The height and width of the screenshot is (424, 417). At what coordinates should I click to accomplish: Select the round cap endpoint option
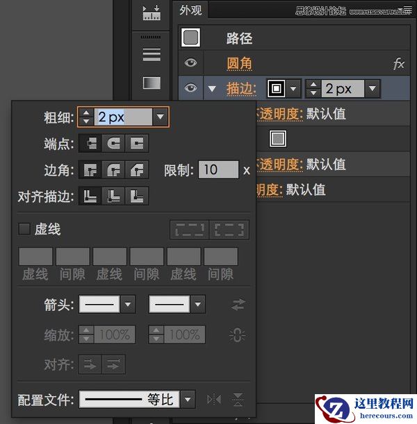tap(113, 144)
